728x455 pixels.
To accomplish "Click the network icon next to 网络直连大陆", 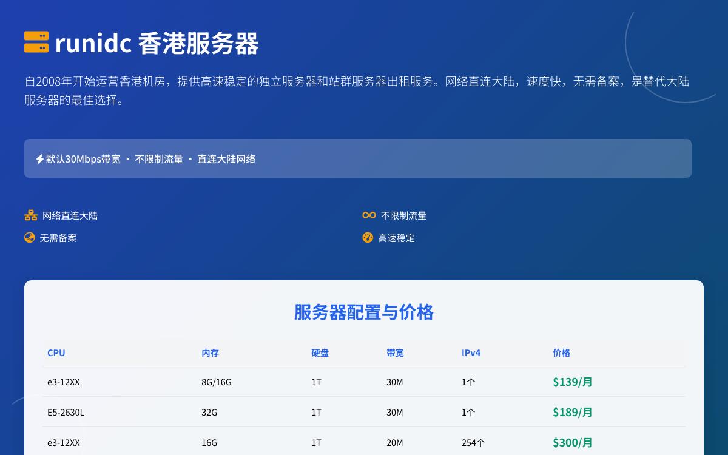I will point(31,215).
